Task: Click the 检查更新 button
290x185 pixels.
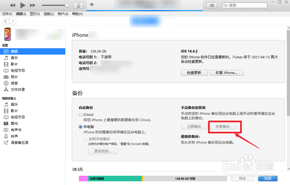Action: [194, 73]
